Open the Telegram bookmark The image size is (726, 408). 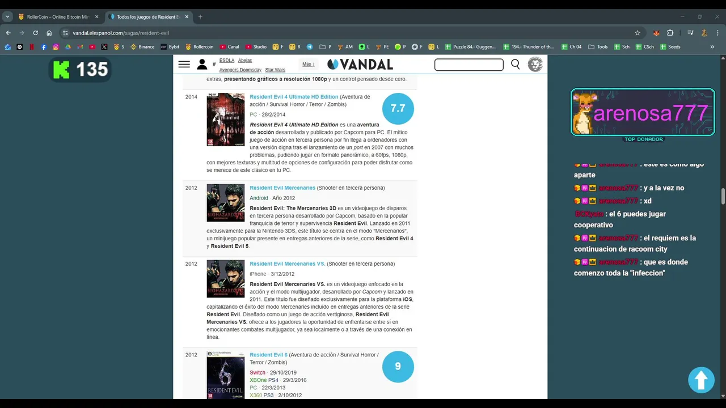pos(310,47)
